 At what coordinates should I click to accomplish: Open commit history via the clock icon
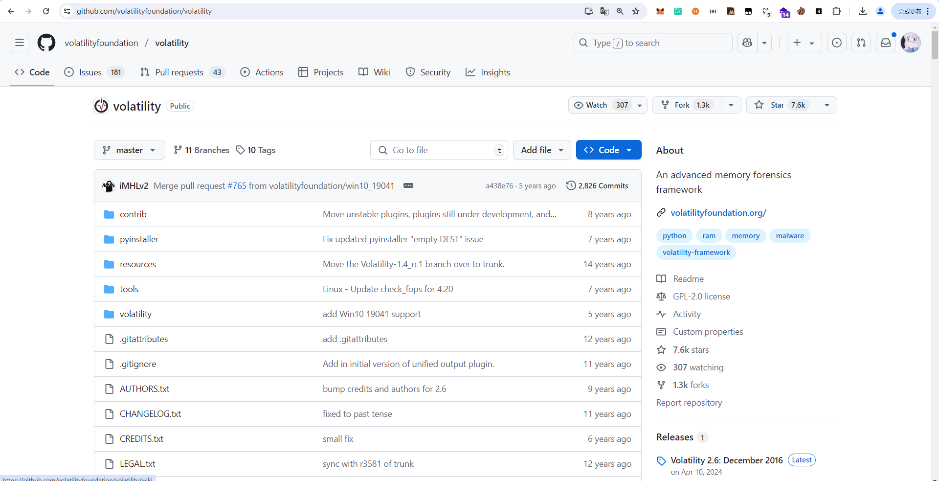click(571, 185)
